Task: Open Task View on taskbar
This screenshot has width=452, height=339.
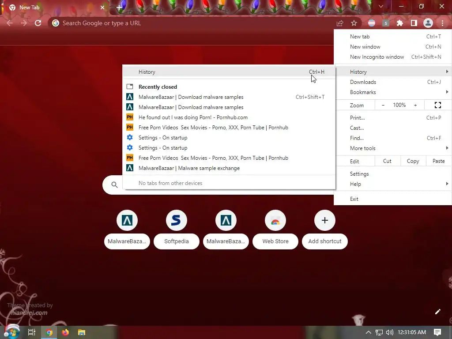Action: coord(32,332)
